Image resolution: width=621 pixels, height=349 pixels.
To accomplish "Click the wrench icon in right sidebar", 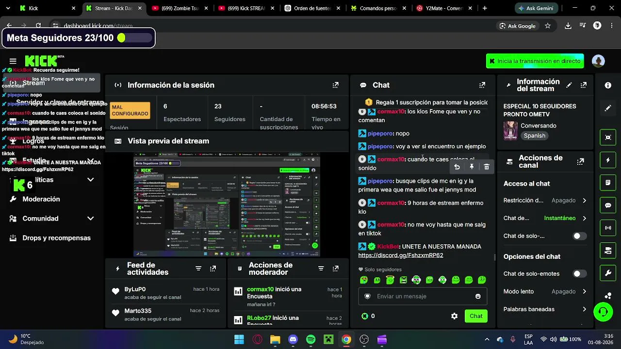I will pos(608,273).
